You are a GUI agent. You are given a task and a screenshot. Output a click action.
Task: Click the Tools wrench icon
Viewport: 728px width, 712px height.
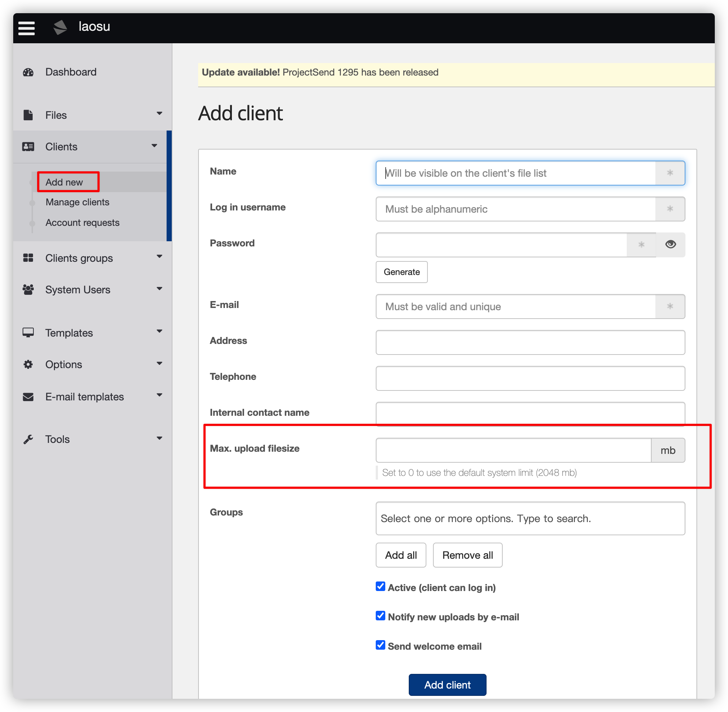click(x=28, y=439)
